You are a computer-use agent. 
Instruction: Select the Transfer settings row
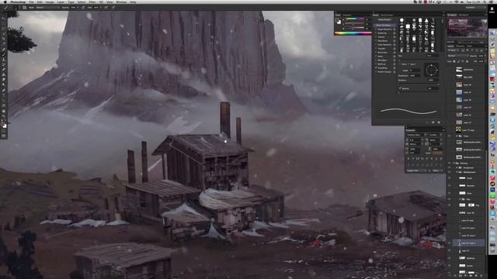[x=384, y=48]
